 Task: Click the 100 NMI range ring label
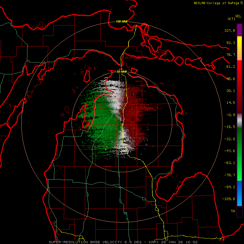[x=122, y=21]
